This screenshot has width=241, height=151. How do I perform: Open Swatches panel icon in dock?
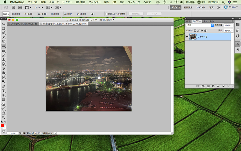237,24
